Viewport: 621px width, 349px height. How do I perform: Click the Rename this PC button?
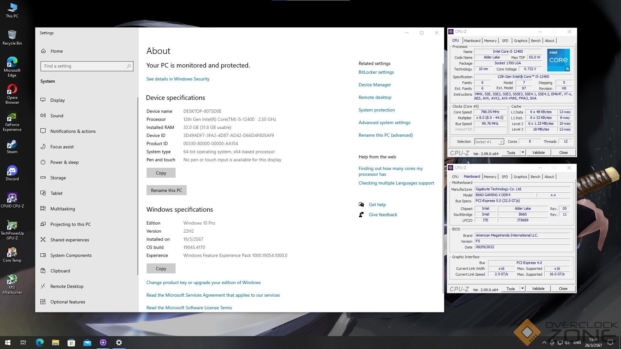click(x=166, y=190)
